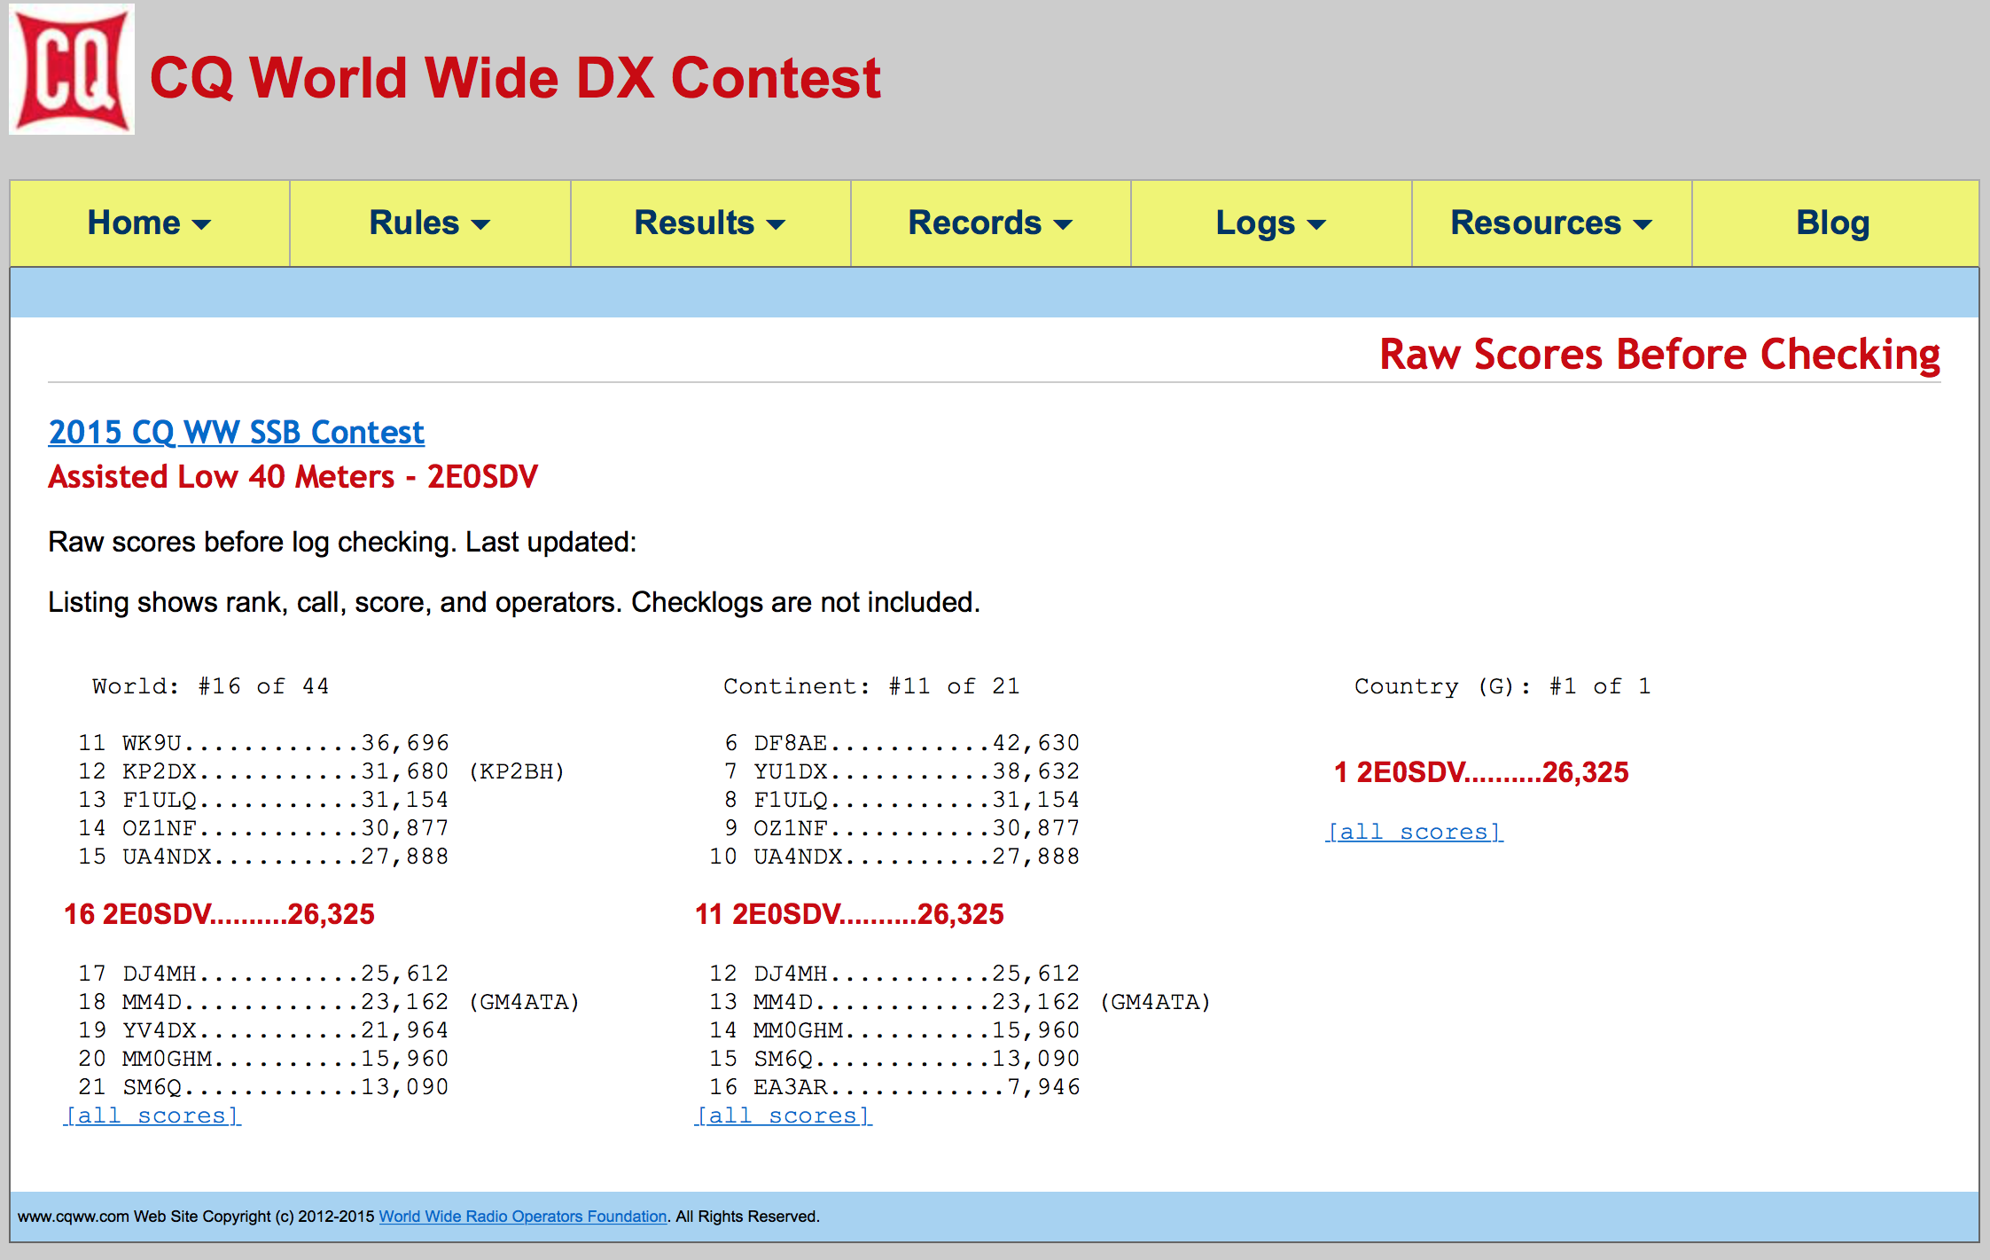Viewport: 1990px width, 1260px height.
Task: Open the Logs dropdown menu
Action: pos(1269,223)
